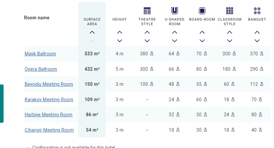Sort Theatre Style ascending with up chevron
274x148 pixels.
[147, 32]
